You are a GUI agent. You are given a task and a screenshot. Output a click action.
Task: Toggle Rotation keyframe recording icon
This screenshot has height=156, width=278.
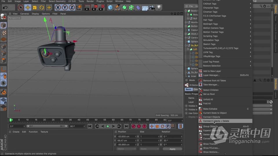pyautogui.click(x=162, y=126)
